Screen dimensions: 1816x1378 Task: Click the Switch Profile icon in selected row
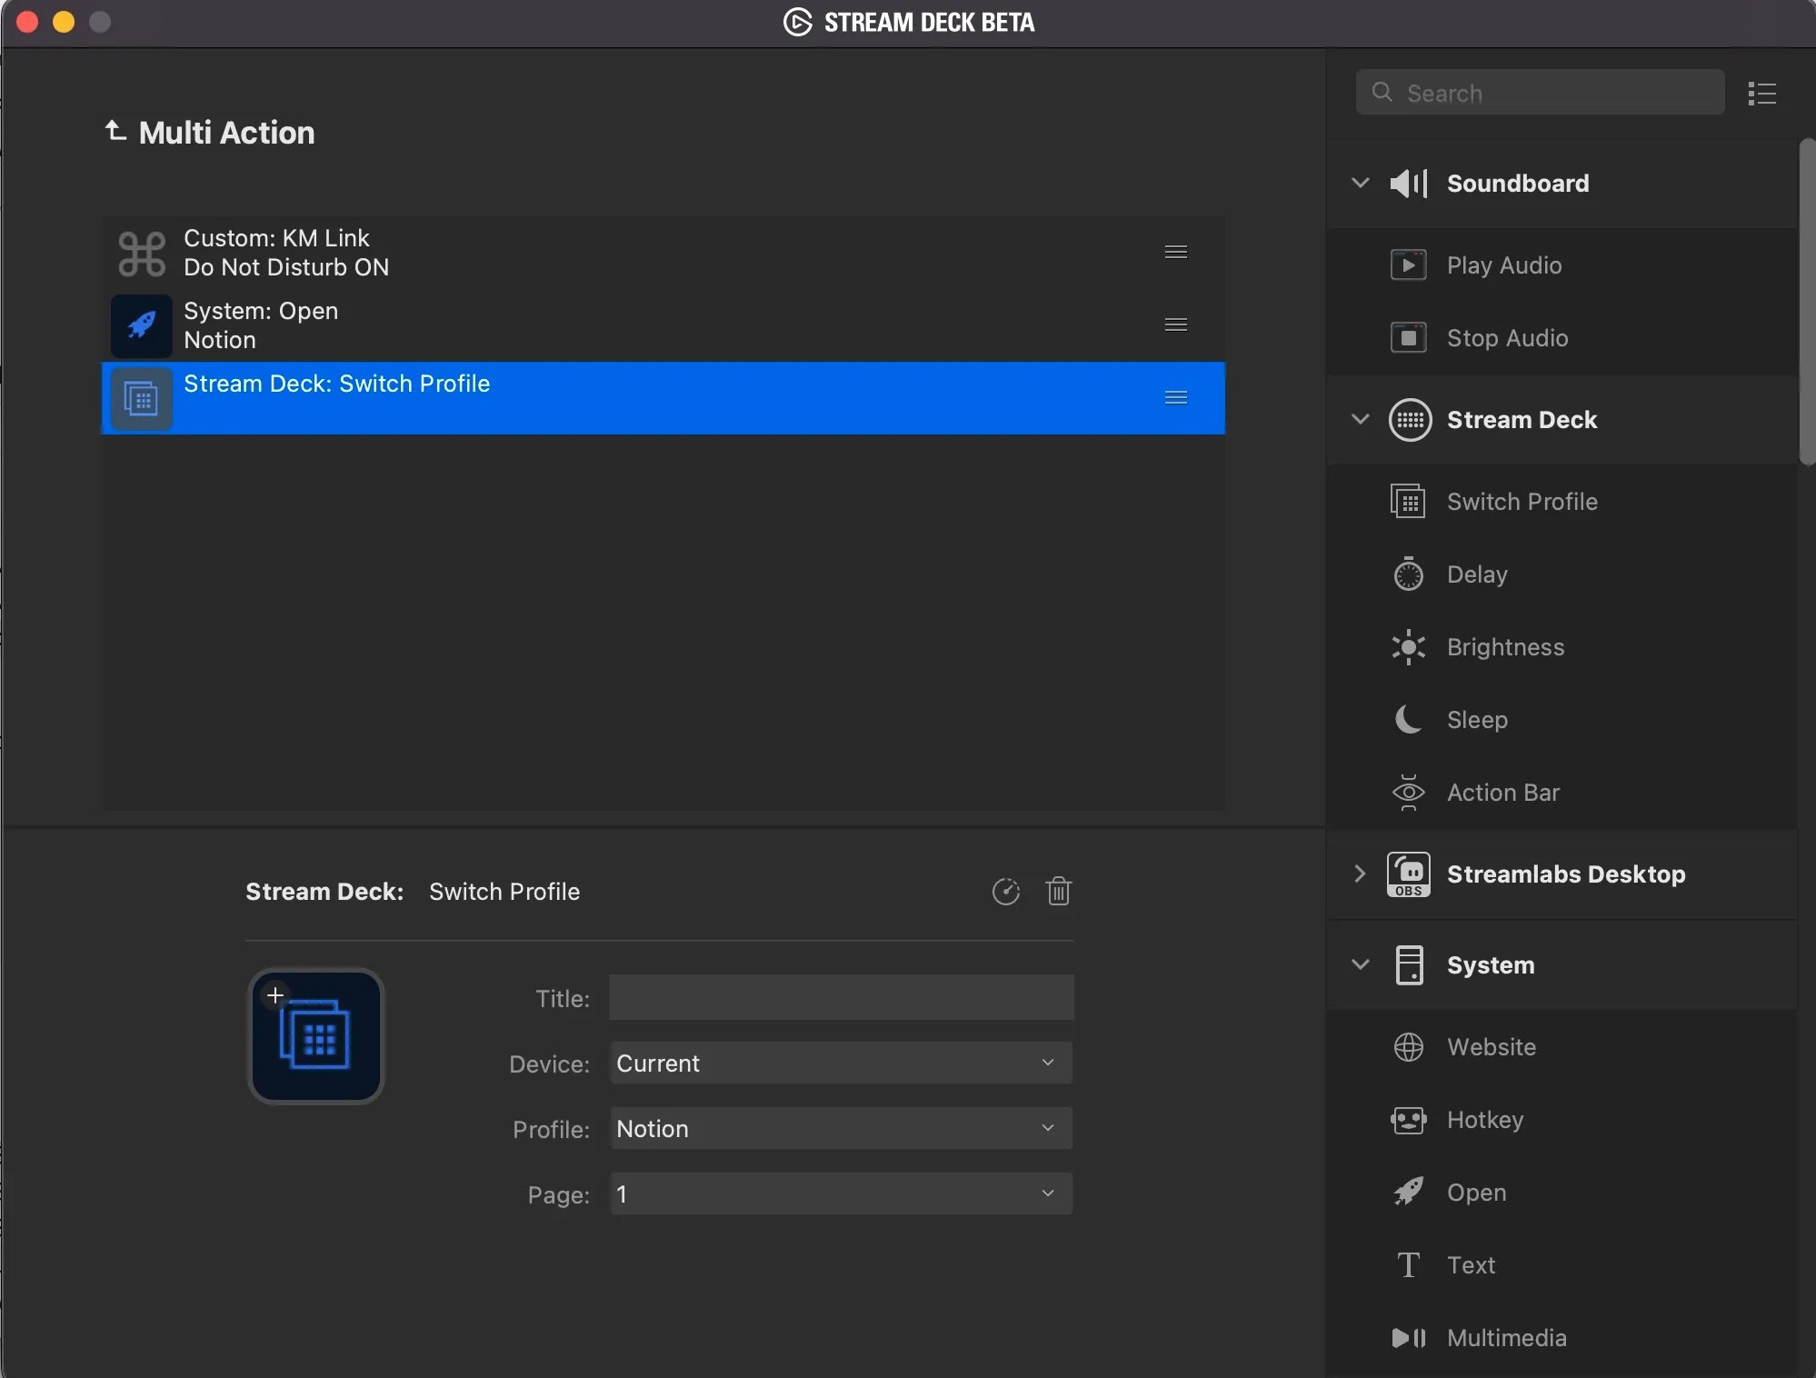(142, 398)
